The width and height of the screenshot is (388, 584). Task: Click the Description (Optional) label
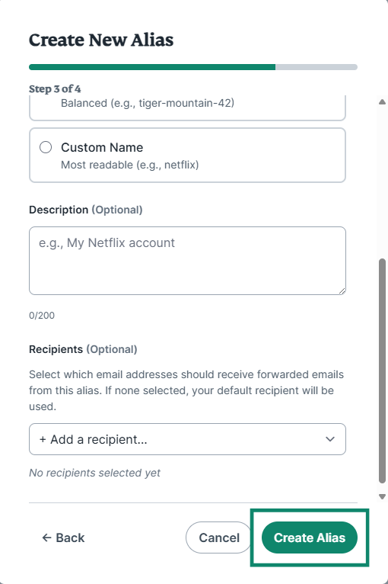[x=85, y=210]
